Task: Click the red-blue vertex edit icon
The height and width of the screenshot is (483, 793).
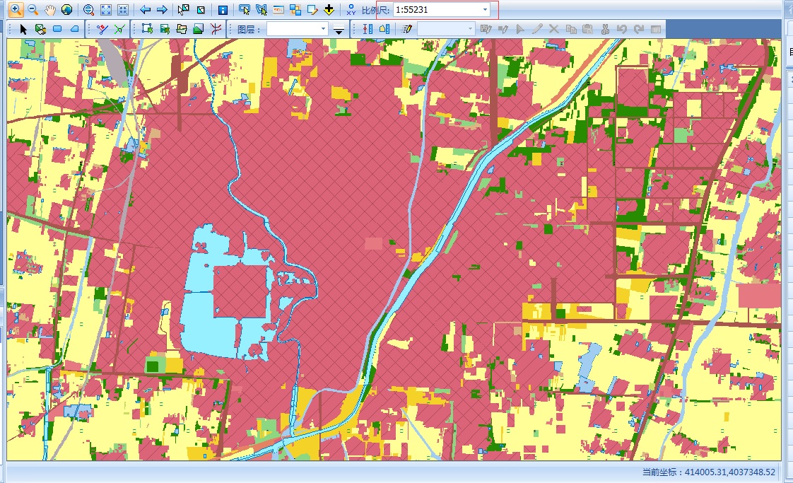Action: point(102,29)
